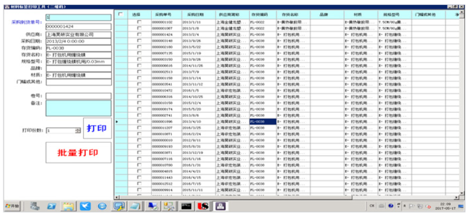Image resolution: width=467 pixels, height=213 pixels.
Task: Click the printer icon in system tray
Action: [382, 206]
